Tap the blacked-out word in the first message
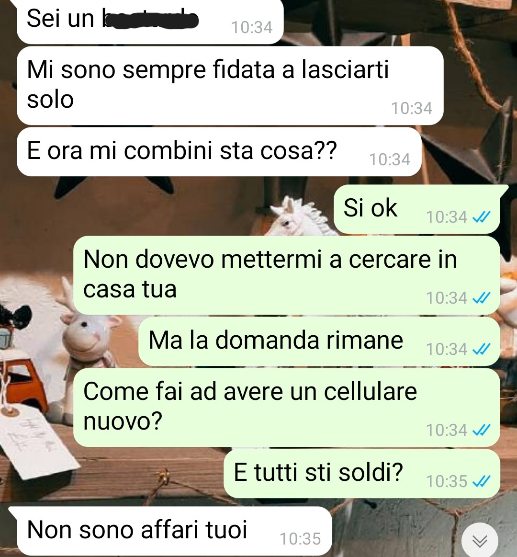 [x=151, y=20]
